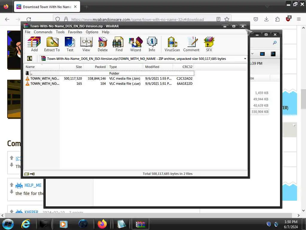Go up one folder level in WinRAR
Image resolution: width=306 pixels, height=230 pixels.
(x=30, y=58)
